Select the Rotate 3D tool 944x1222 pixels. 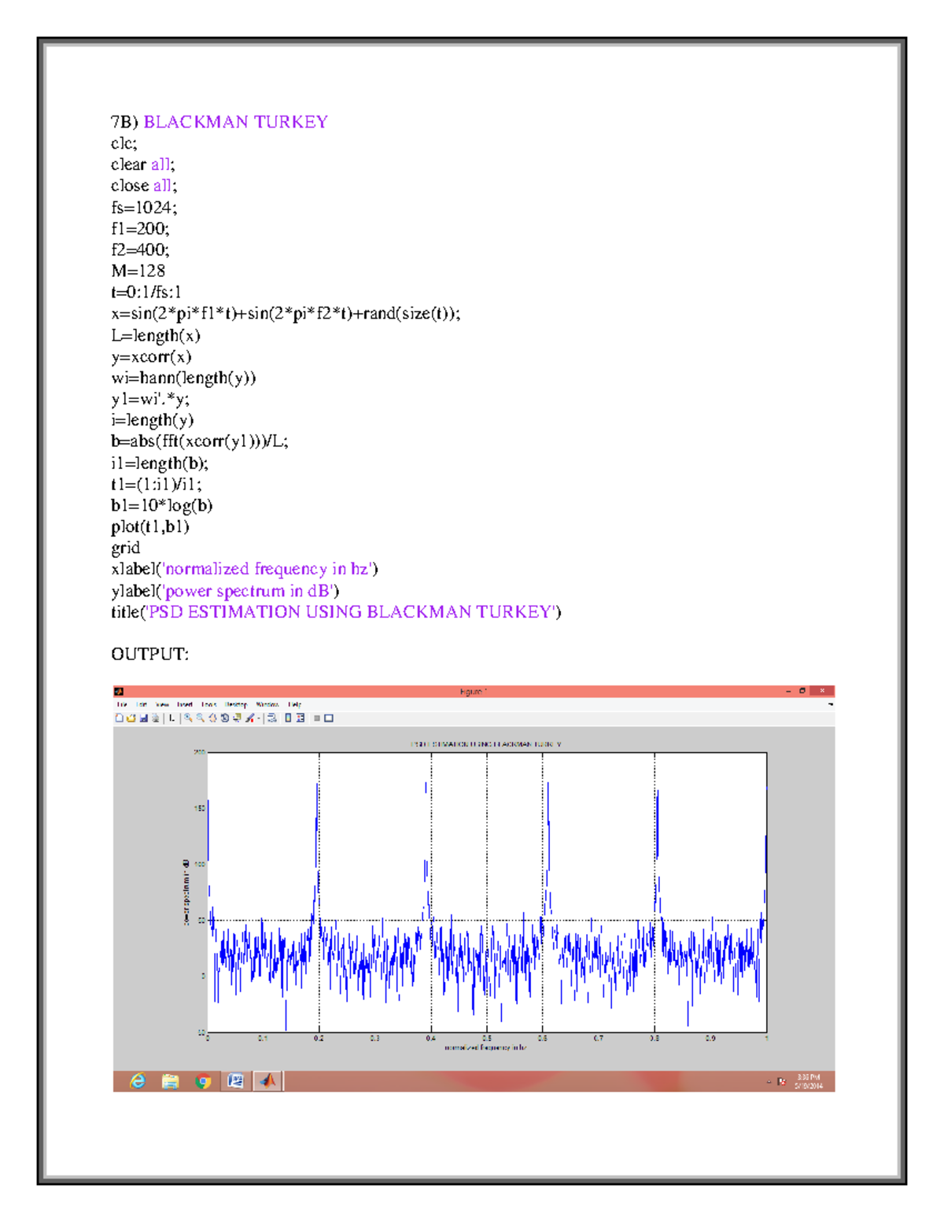pyautogui.click(x=225, y=718)
